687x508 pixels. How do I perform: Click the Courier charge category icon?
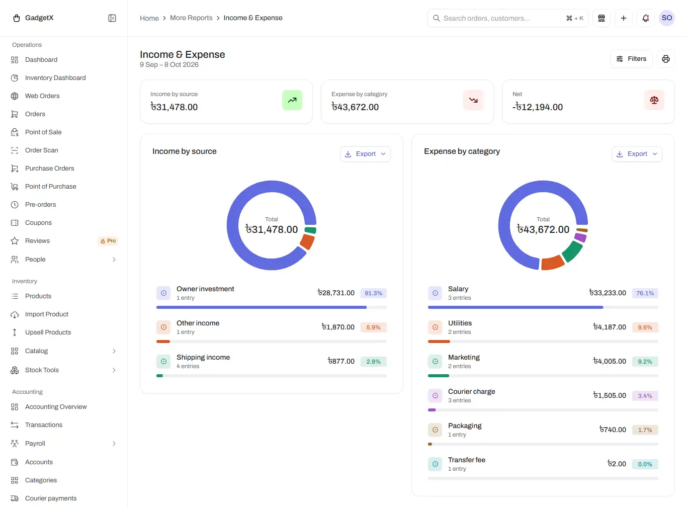coord(435,395)
